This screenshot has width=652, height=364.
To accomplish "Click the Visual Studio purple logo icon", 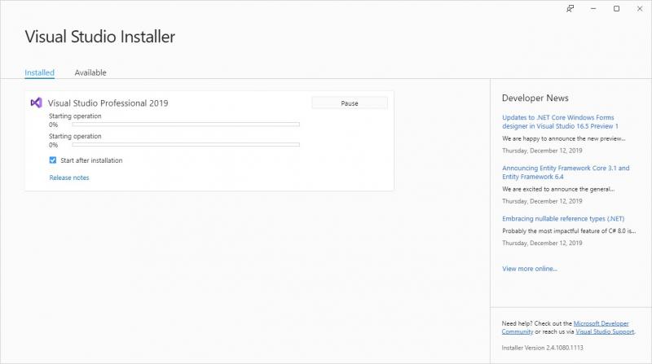I will coord(36,103).
